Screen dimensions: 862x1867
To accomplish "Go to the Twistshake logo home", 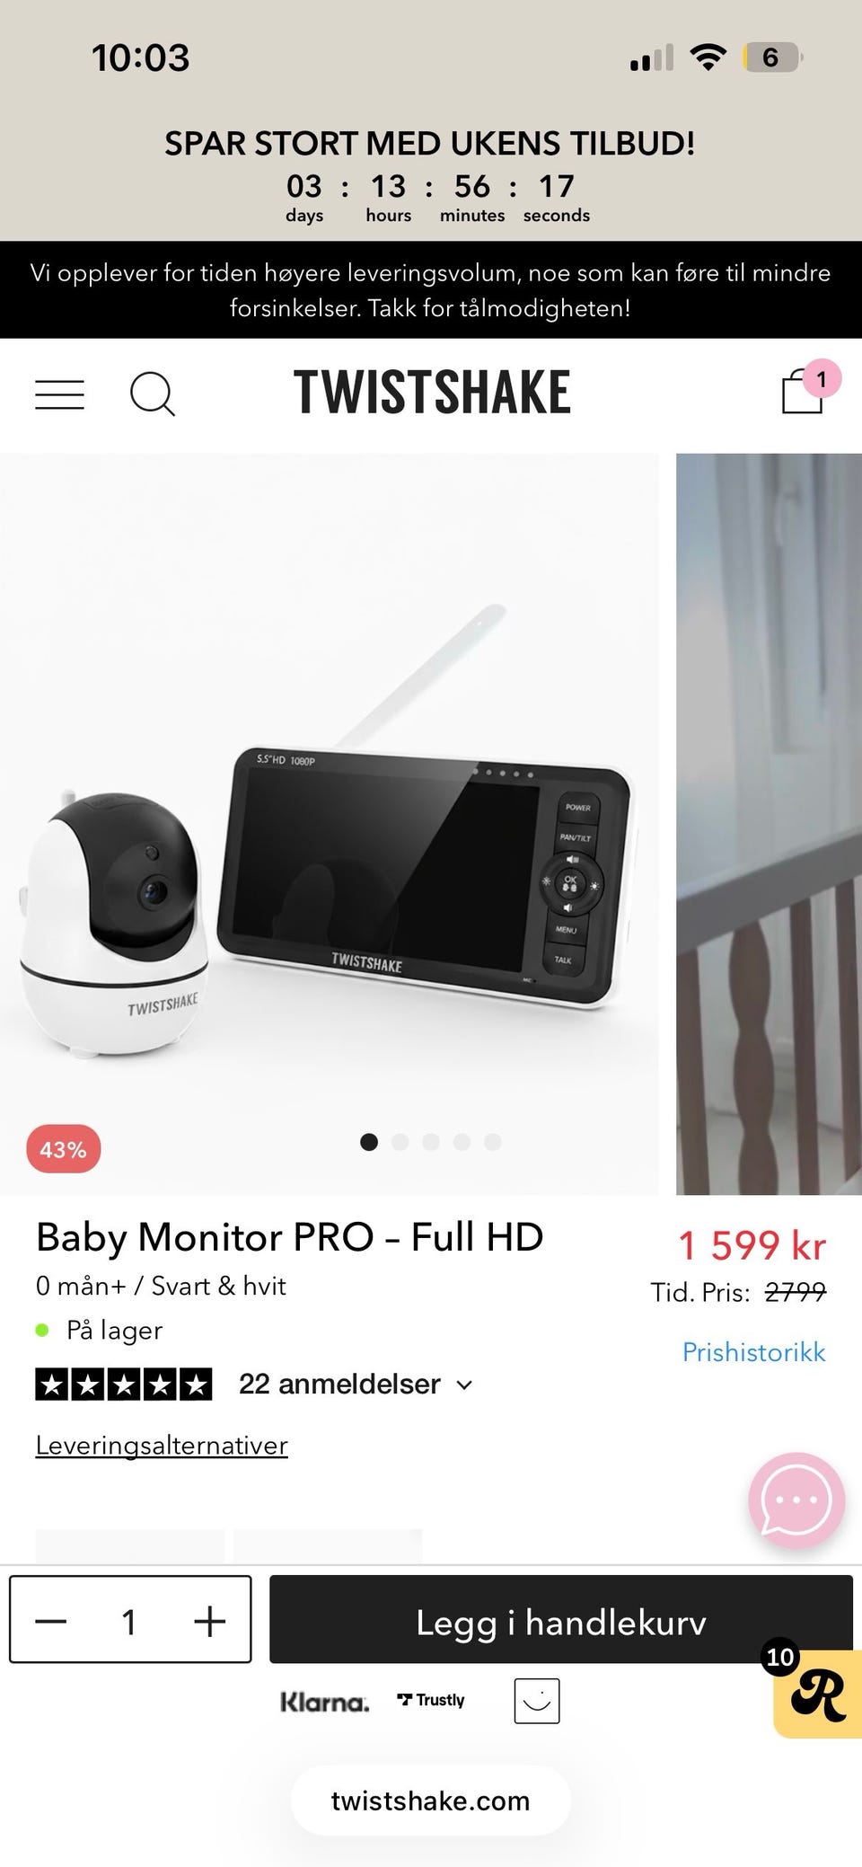I will [432, 393].
